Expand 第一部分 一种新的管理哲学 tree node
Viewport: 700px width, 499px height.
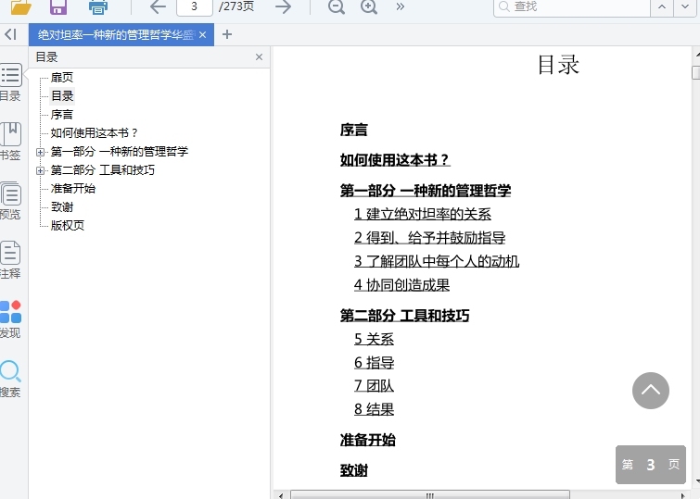point(40,152)
